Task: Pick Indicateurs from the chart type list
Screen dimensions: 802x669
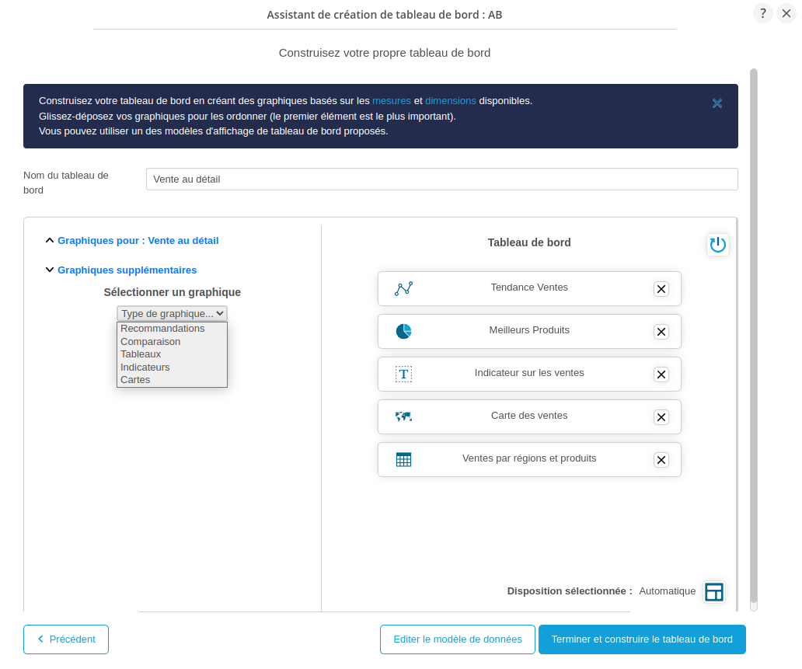Action: point(145,368)
